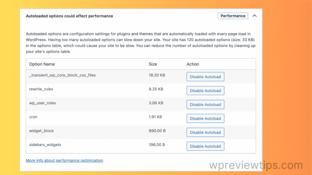Select the _transient_wp_core_block_css_files option name
312x175 pixels.
pos(62,75)
